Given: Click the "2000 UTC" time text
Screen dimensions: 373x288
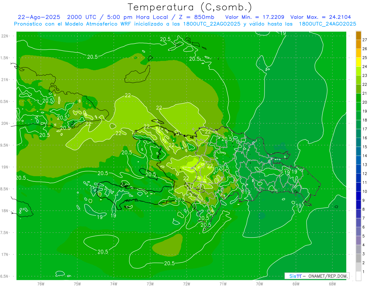Looking at the screenshot, I should coord(82,17).
